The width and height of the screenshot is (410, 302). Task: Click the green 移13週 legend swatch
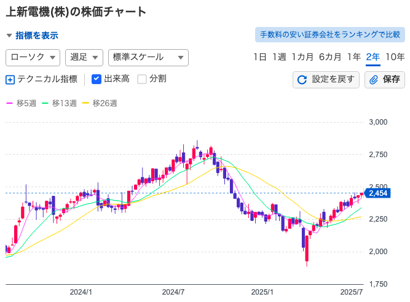[45, 103]
